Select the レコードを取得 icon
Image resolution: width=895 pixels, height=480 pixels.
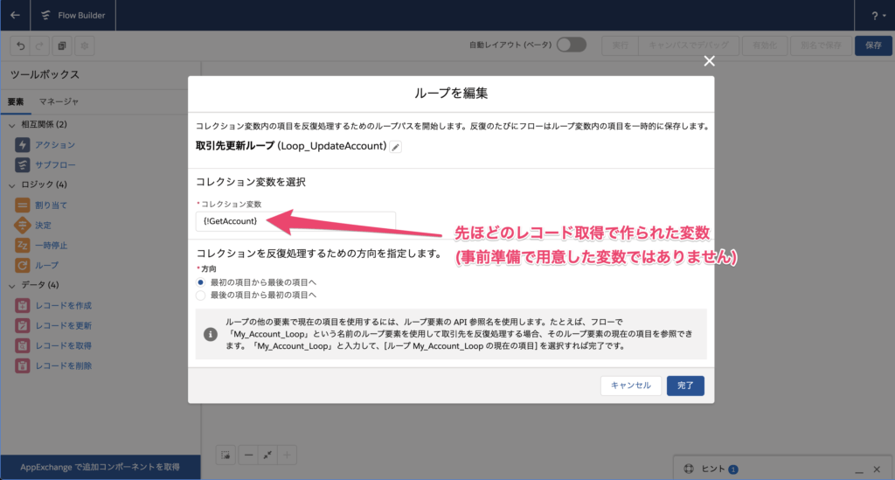(x=22, y=346)
